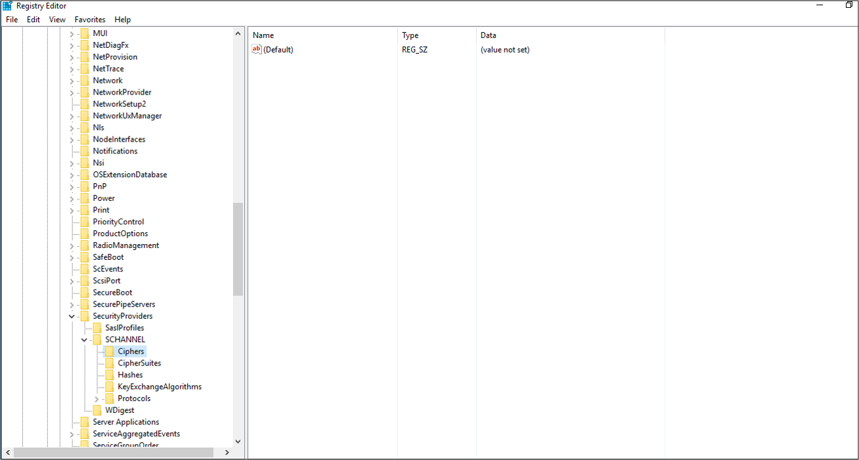The image size is (859, 460).
Task: Click the Hashes folder icon
Action: tap(109, 375)
